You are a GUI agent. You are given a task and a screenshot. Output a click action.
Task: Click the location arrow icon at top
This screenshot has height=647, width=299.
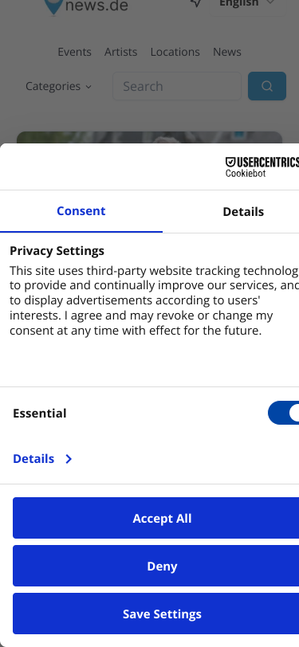tap(196, 3)
